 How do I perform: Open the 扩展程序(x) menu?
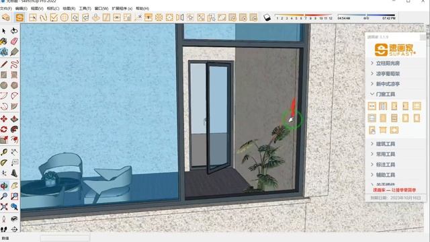(x=122, y=9)
